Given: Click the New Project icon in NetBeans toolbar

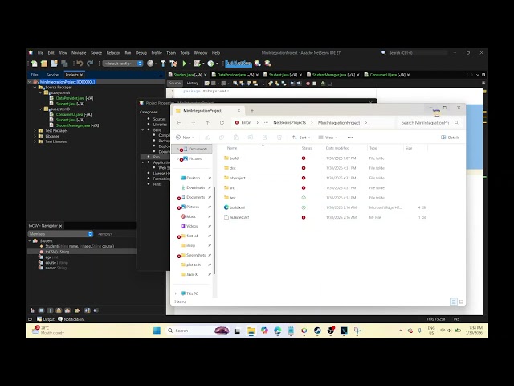Looking at the screenshot, I should [44, 64].
